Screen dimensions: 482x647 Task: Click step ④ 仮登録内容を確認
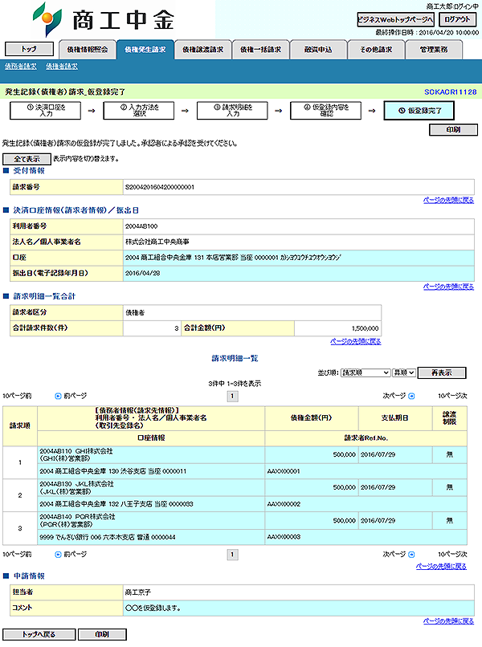pyautogui.click(x=326, y=111)
